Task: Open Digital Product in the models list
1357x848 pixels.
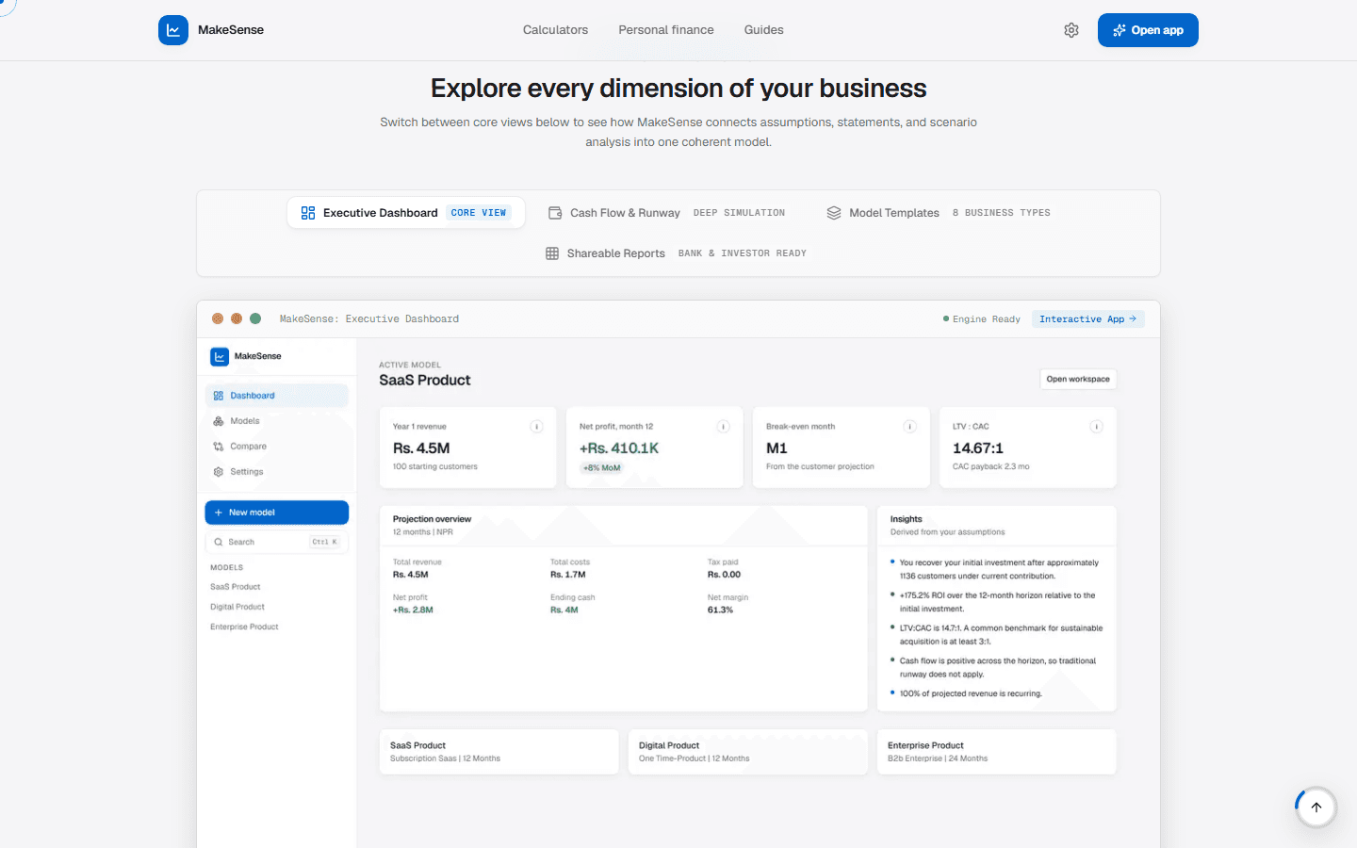Action: click(x=237, y=607)
